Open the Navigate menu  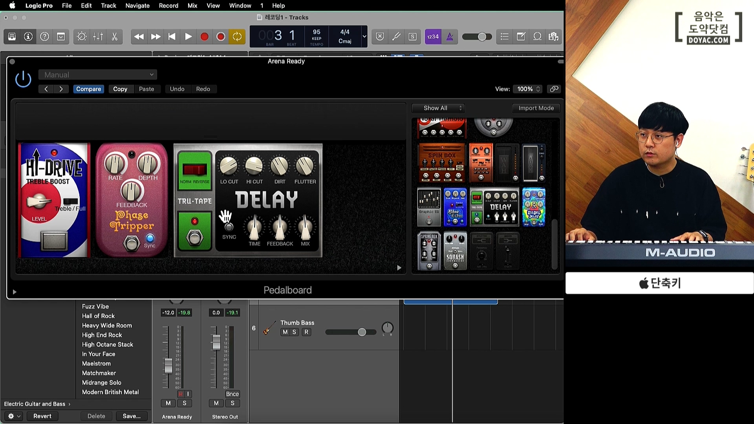point(137,5)
